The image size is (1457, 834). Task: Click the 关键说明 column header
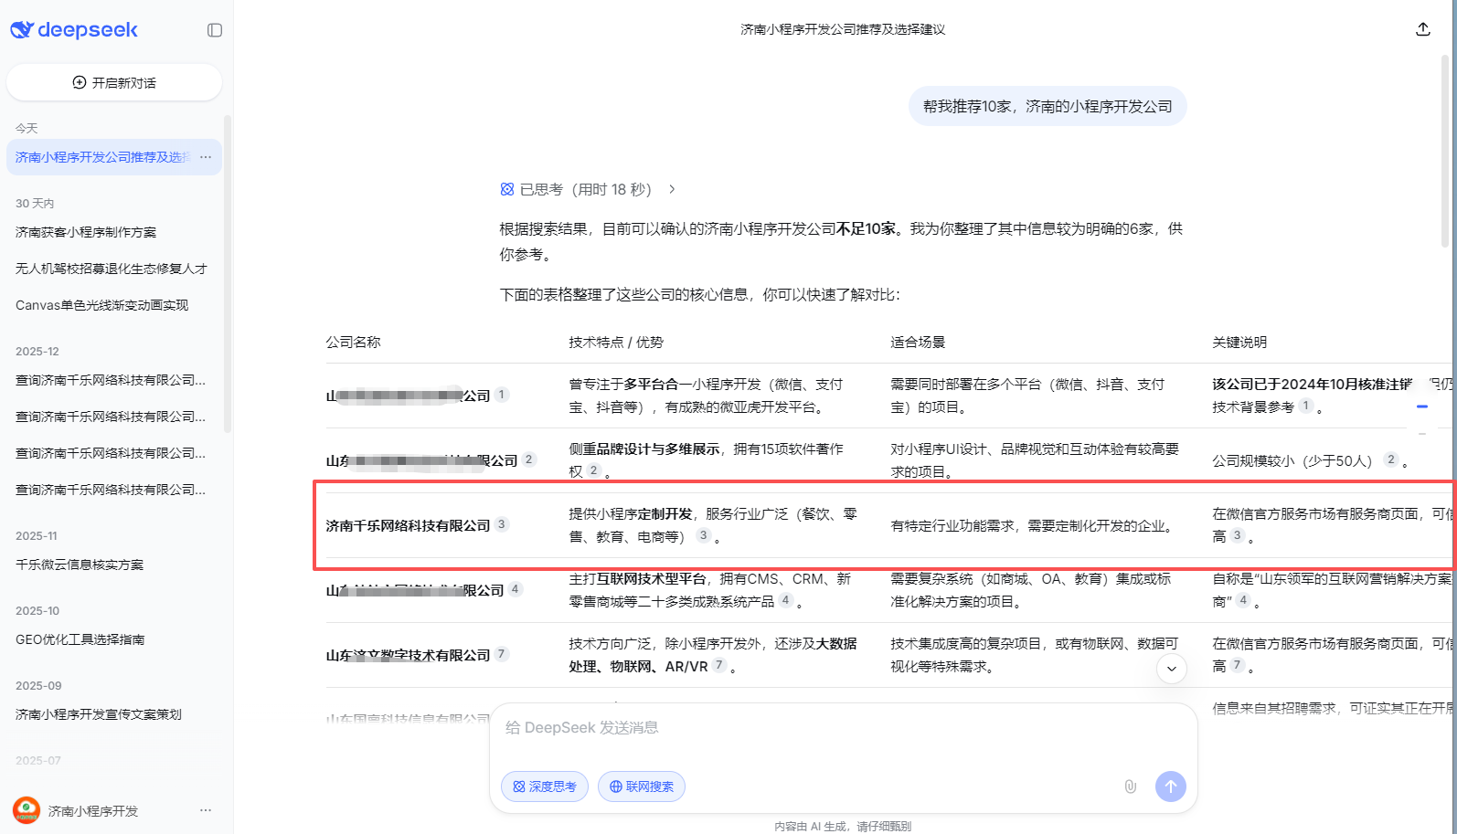pyautogui.click(x=1240, y=342)
